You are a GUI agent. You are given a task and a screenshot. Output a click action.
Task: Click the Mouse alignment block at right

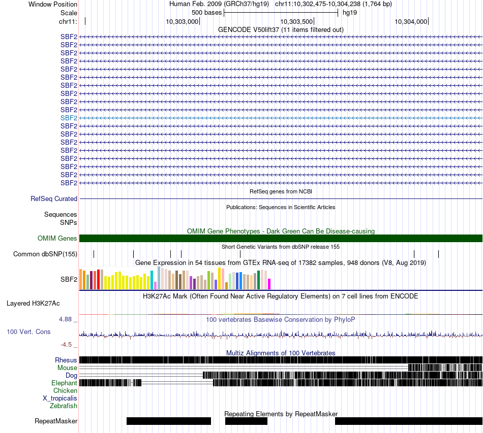tap(445, 368)
